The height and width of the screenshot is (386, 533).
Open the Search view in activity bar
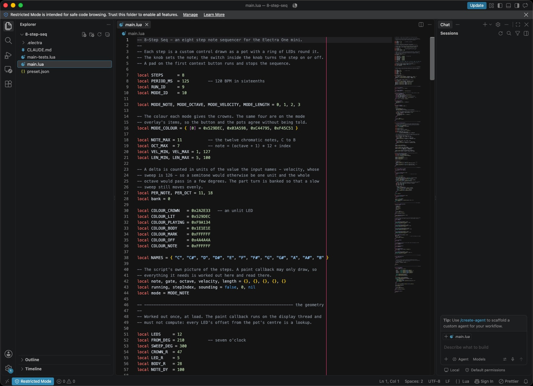9,41
